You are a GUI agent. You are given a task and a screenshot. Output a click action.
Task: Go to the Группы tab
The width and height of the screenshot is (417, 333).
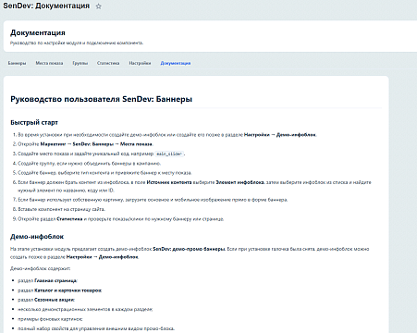click(80, 63)
